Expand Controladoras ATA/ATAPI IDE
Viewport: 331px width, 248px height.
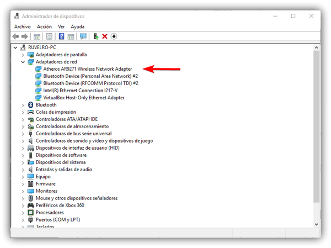23,119
